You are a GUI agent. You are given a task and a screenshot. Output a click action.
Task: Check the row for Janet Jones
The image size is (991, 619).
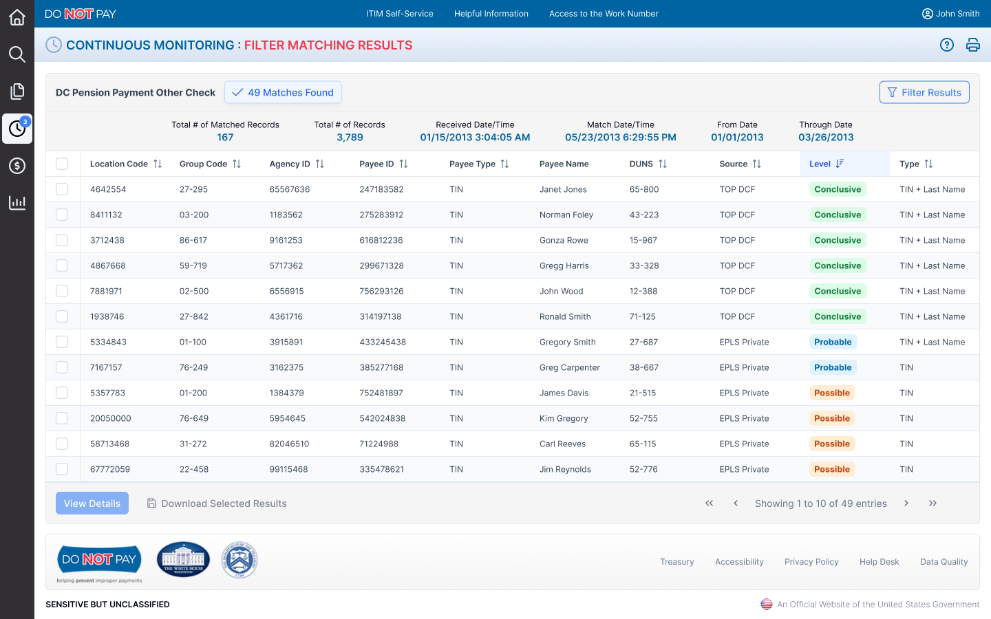tap(62, 189)
